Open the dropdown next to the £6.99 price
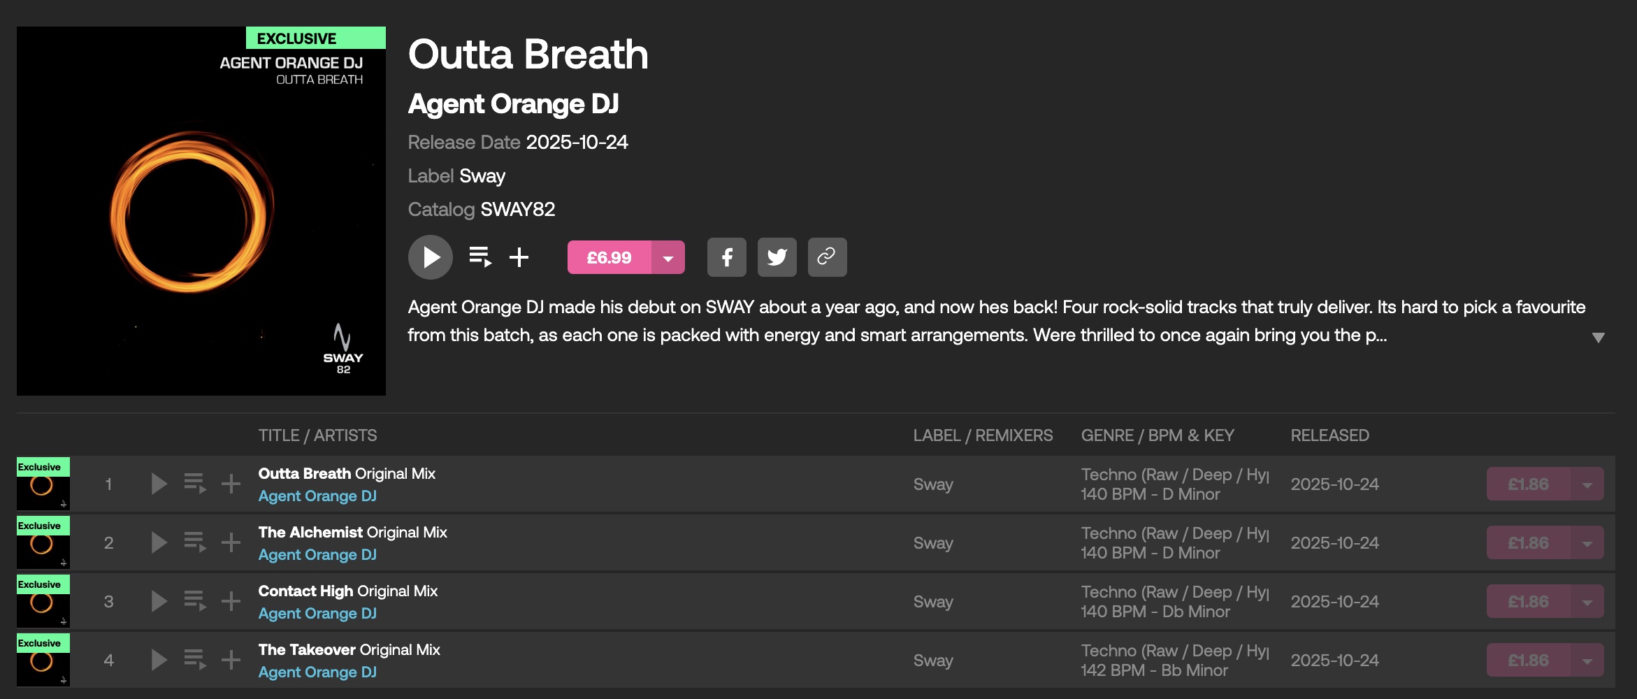Viewport: 1637px width, 699px height. point(668,258)
